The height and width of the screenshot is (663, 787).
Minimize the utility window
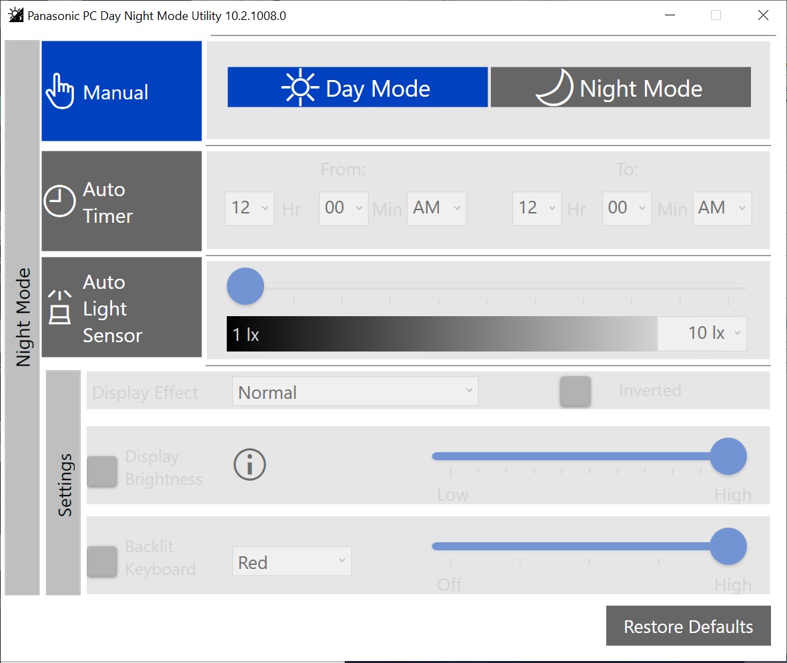670,15
